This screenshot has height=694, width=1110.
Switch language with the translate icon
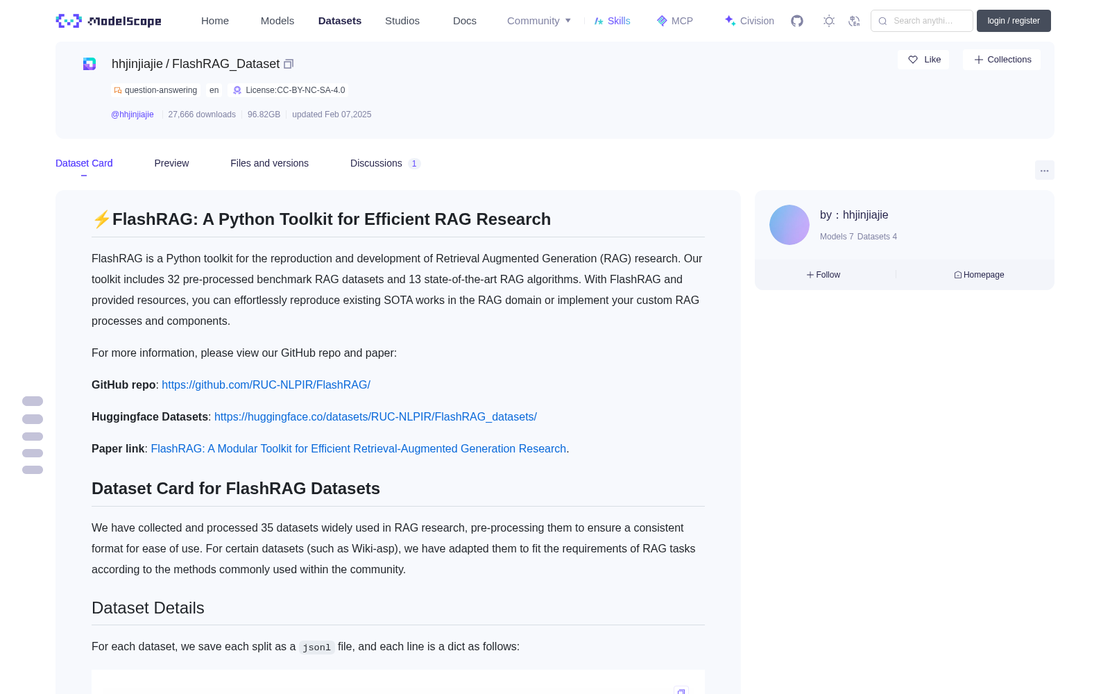point(854,21)
